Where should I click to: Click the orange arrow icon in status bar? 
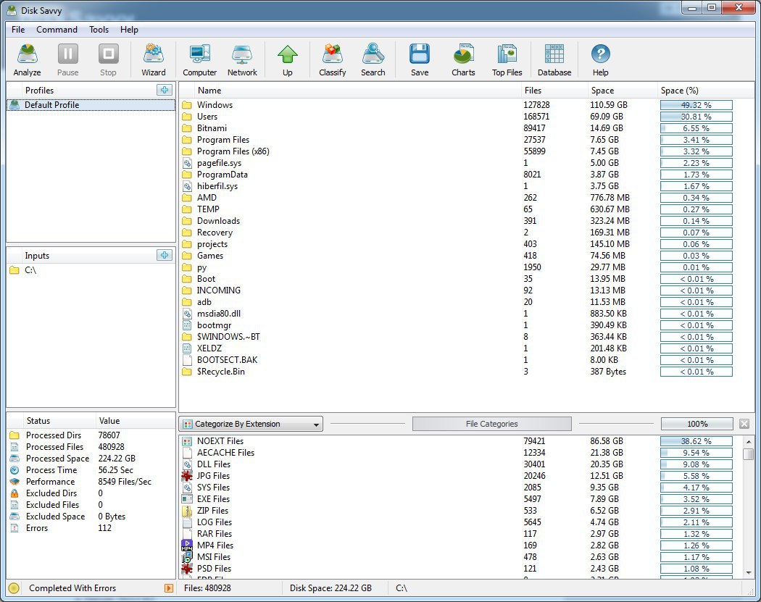[168, 588]
